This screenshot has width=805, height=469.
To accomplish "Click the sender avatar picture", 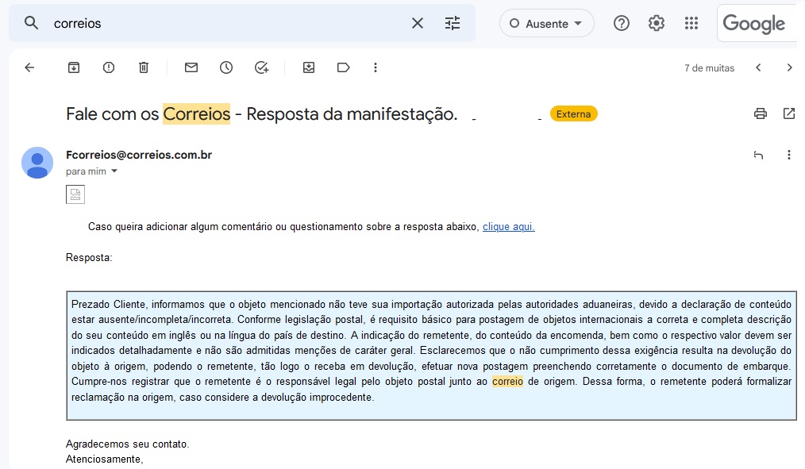I will tap(37, 163).
